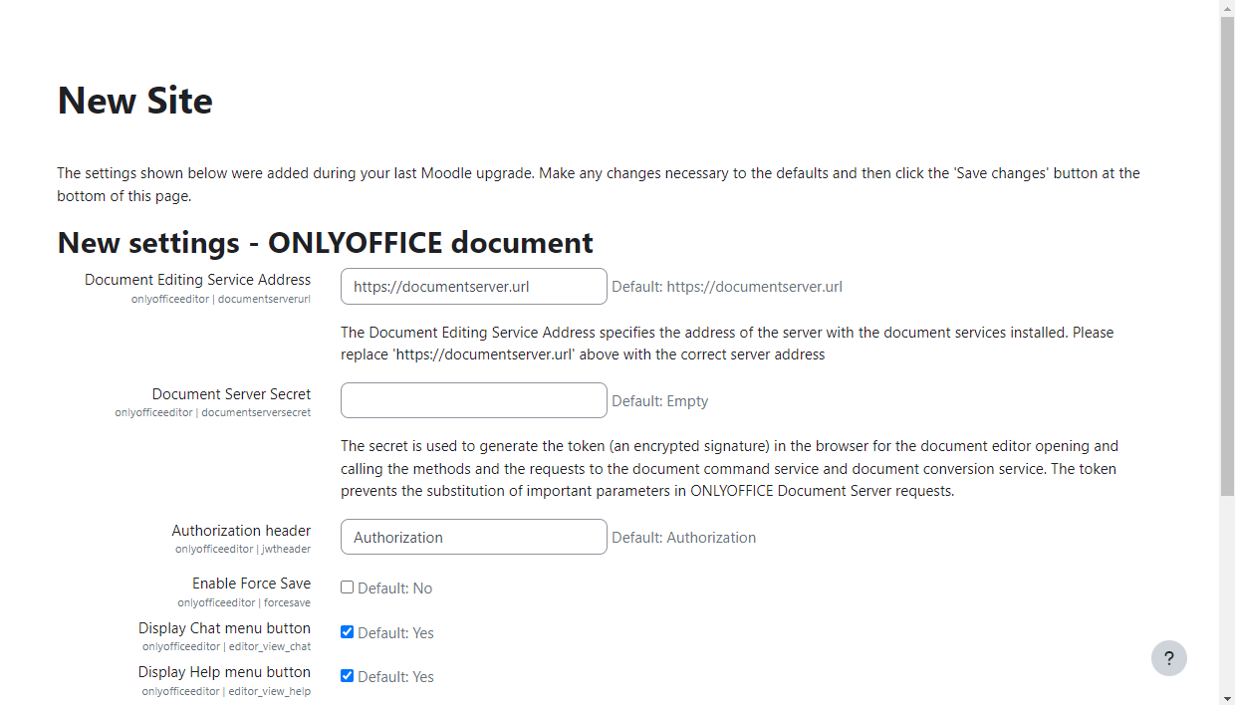Click the scrollbar down arrow
The image size is (1235, 705).
(1226, 697)
